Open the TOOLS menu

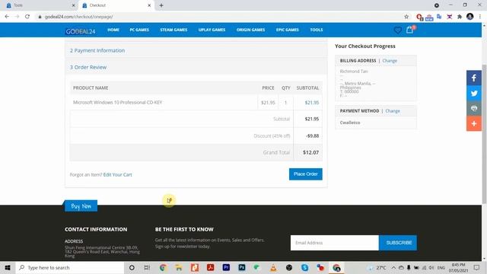tap(317, 30)
